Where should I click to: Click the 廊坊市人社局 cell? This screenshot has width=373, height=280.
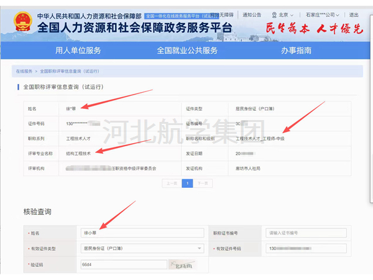(247, 169)
